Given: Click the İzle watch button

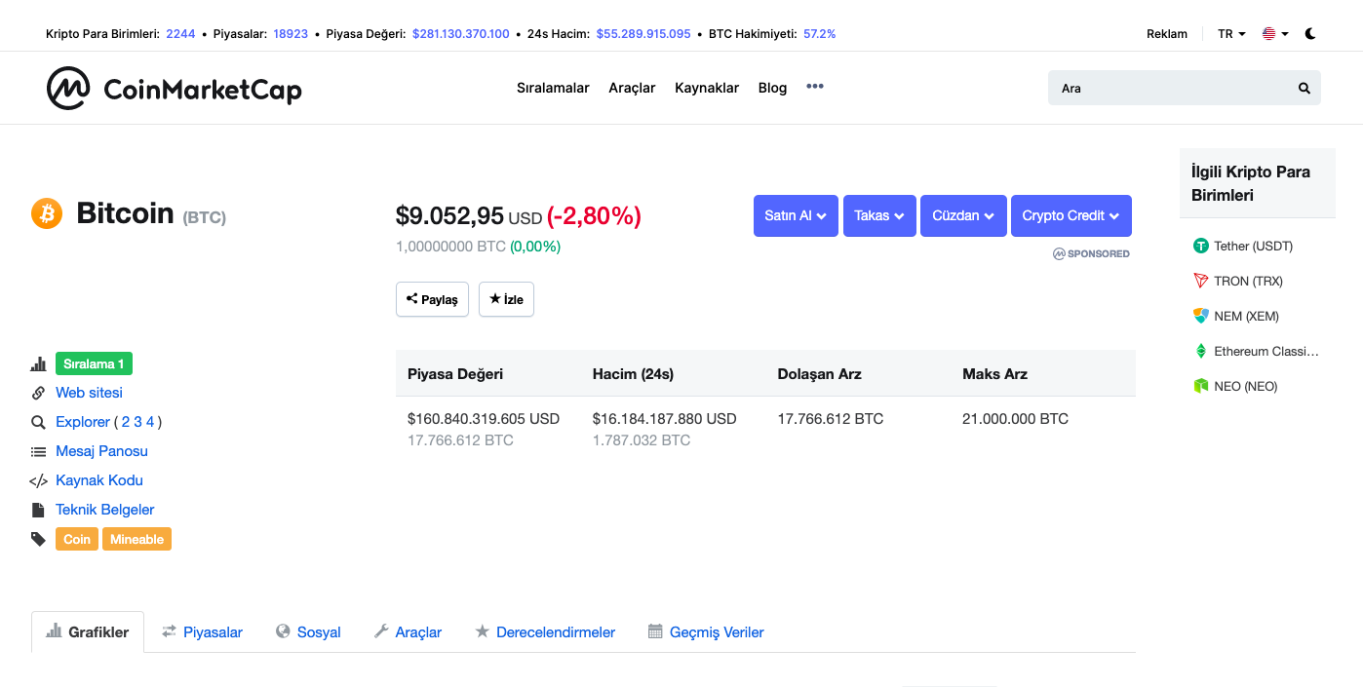Looking at the screenshot, I should click(x=506, y=299).
